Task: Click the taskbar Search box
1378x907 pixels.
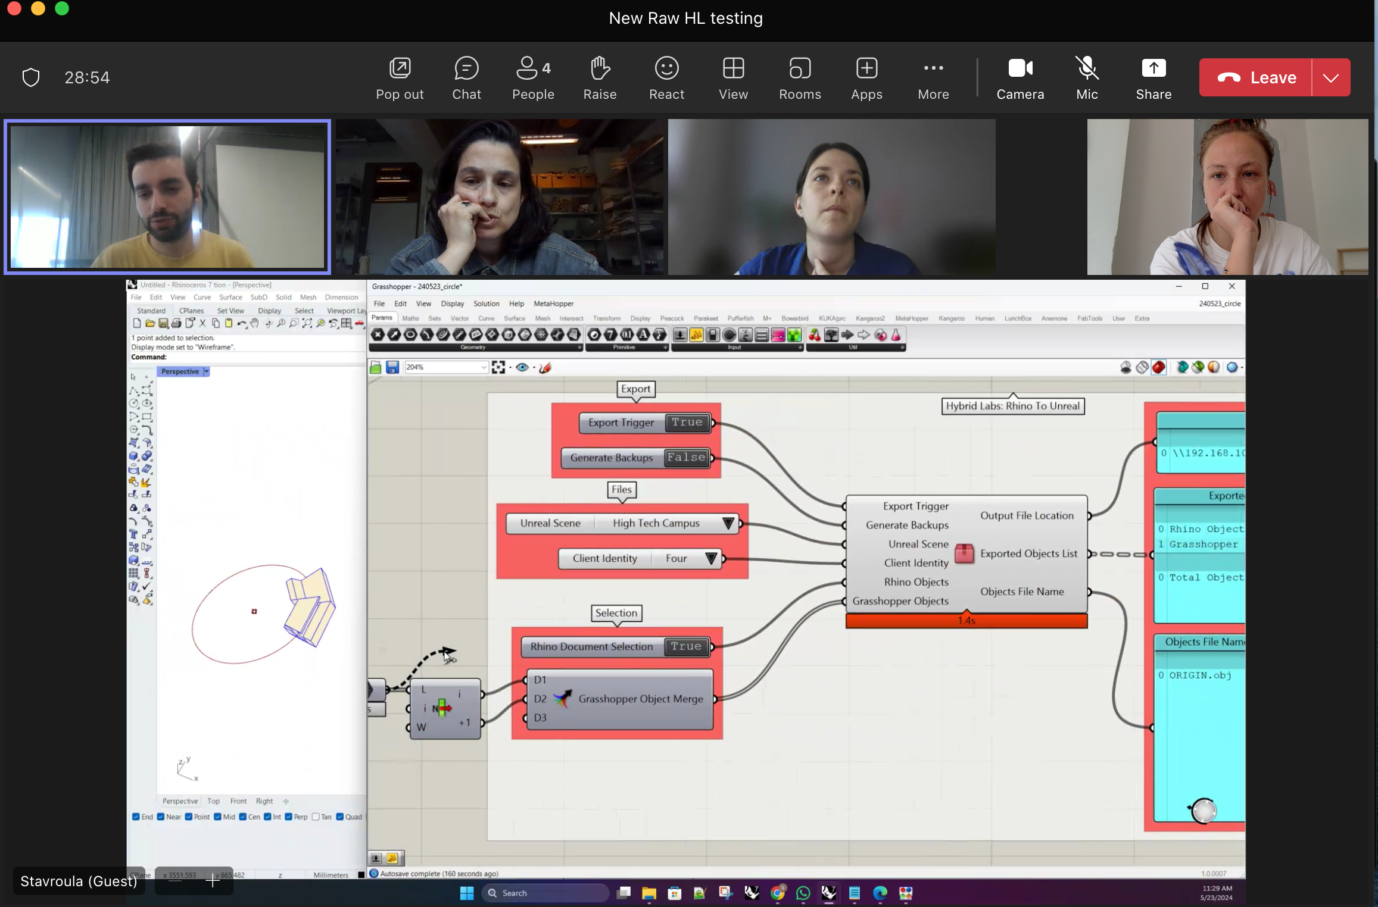Action: pos(544,893)
